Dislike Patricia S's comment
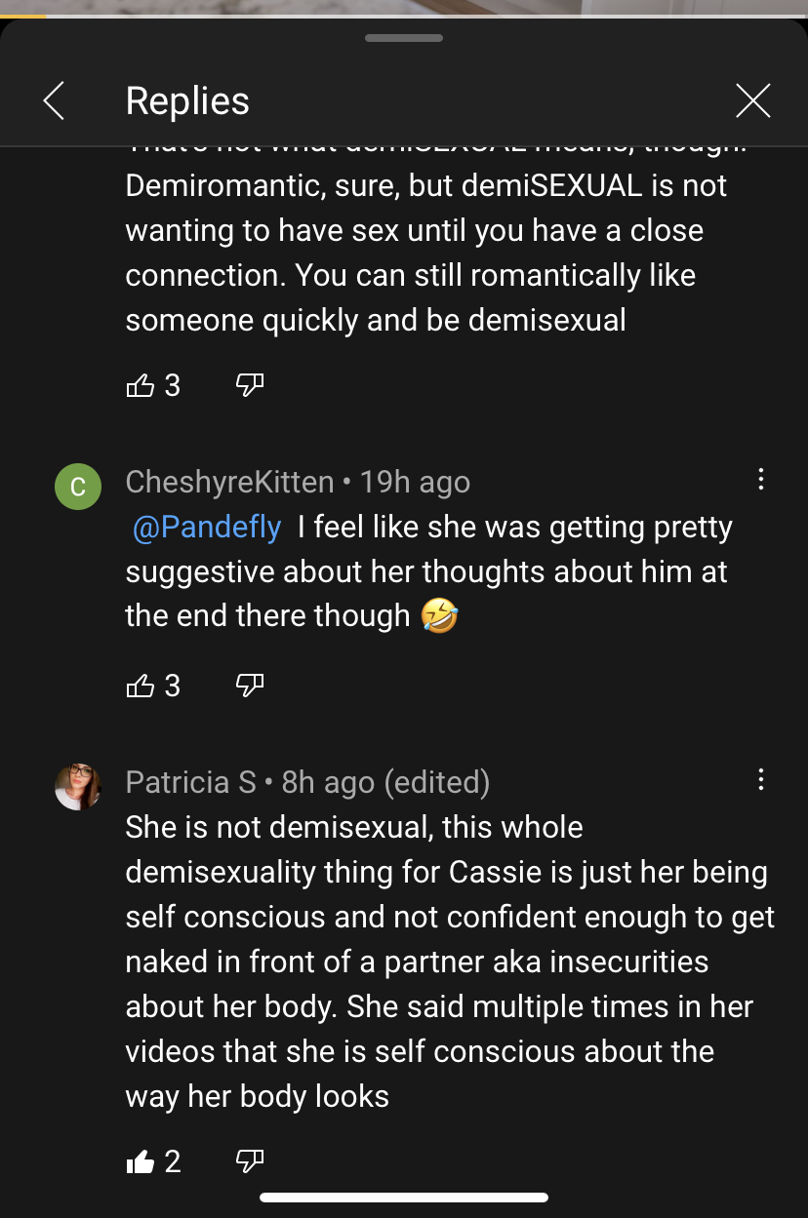The height and width of the screenshot is (1218, 808). [251, 1161]
